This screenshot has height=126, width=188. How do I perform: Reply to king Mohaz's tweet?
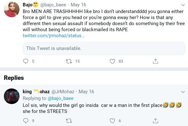click(26, 121)
